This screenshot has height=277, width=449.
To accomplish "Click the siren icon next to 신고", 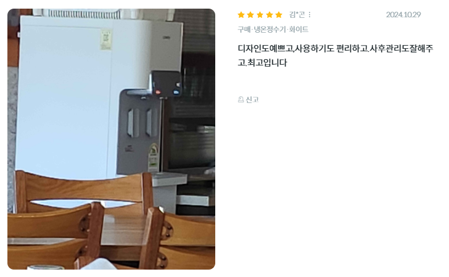I will [241, 99].
